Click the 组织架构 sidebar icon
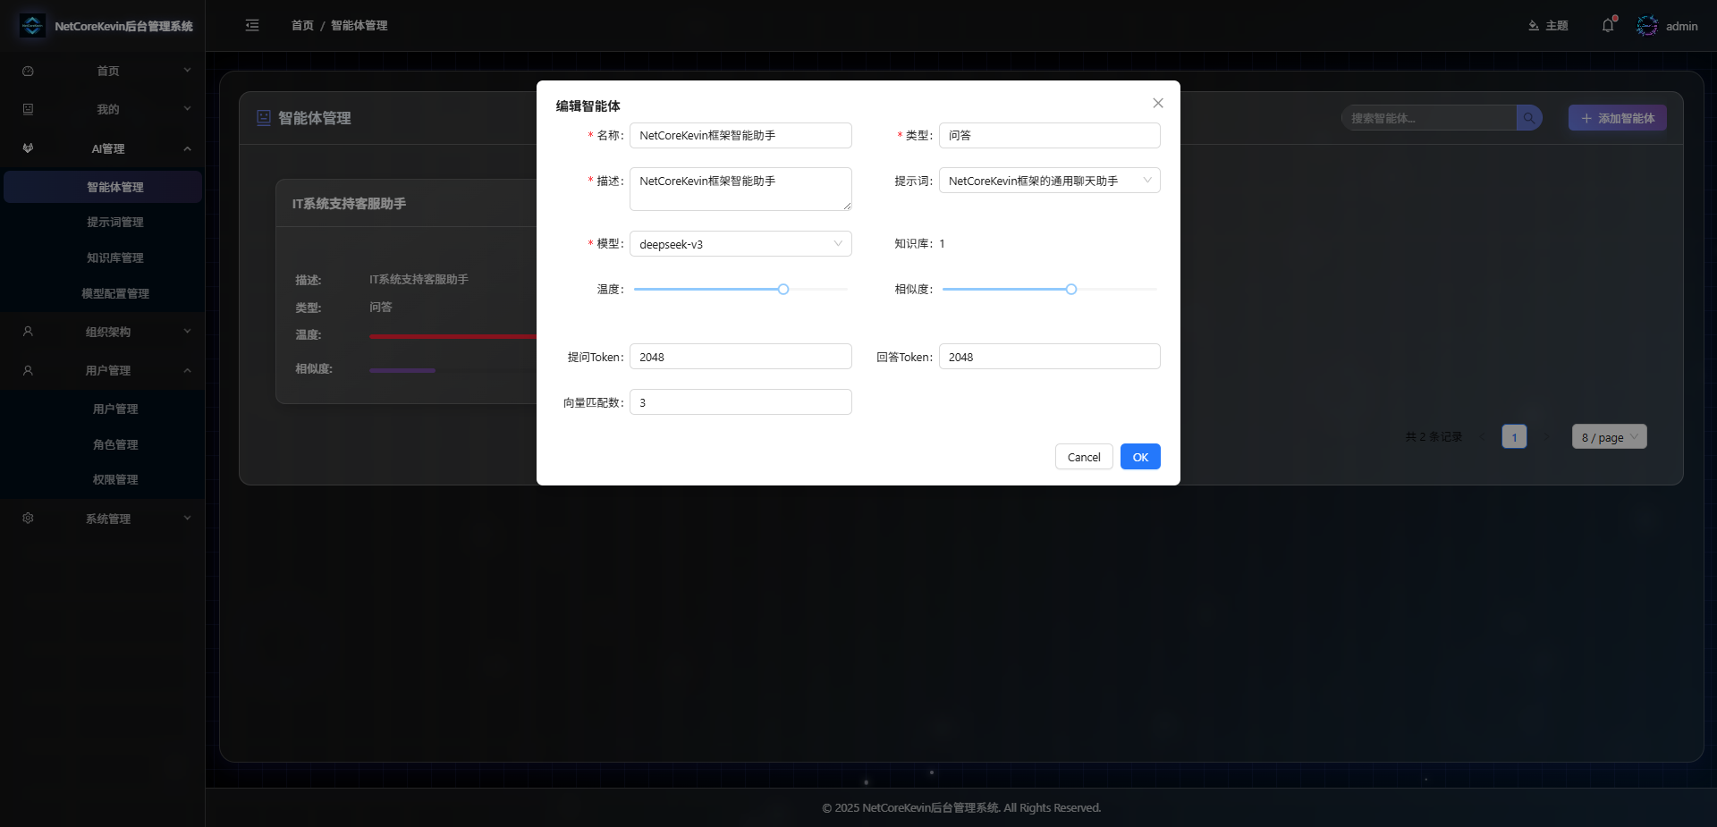This screenshot has height=827, width=1717. 28,332
